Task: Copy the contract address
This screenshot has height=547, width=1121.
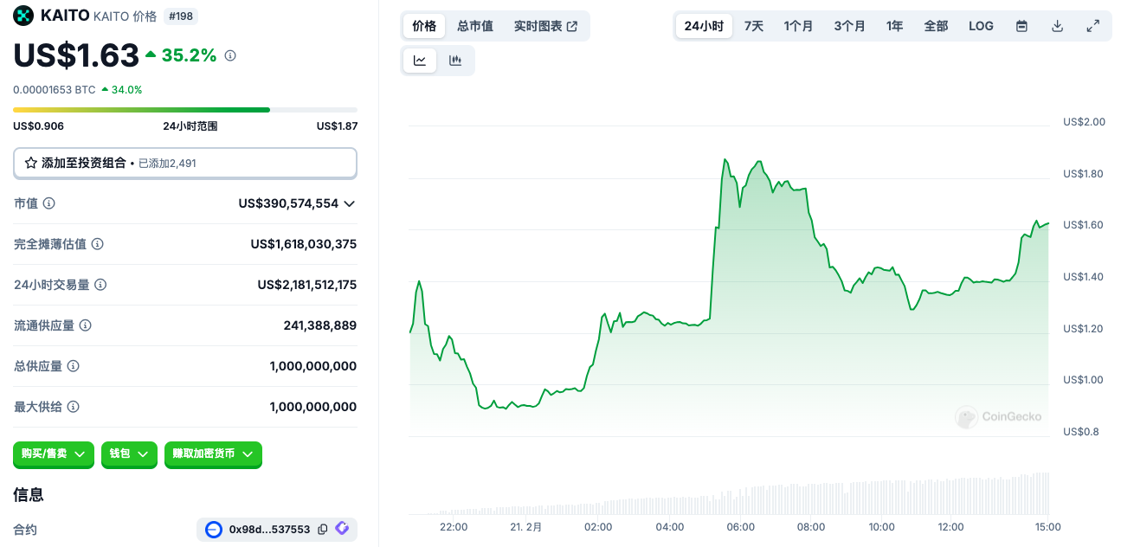Action: [x=323, y=529]
